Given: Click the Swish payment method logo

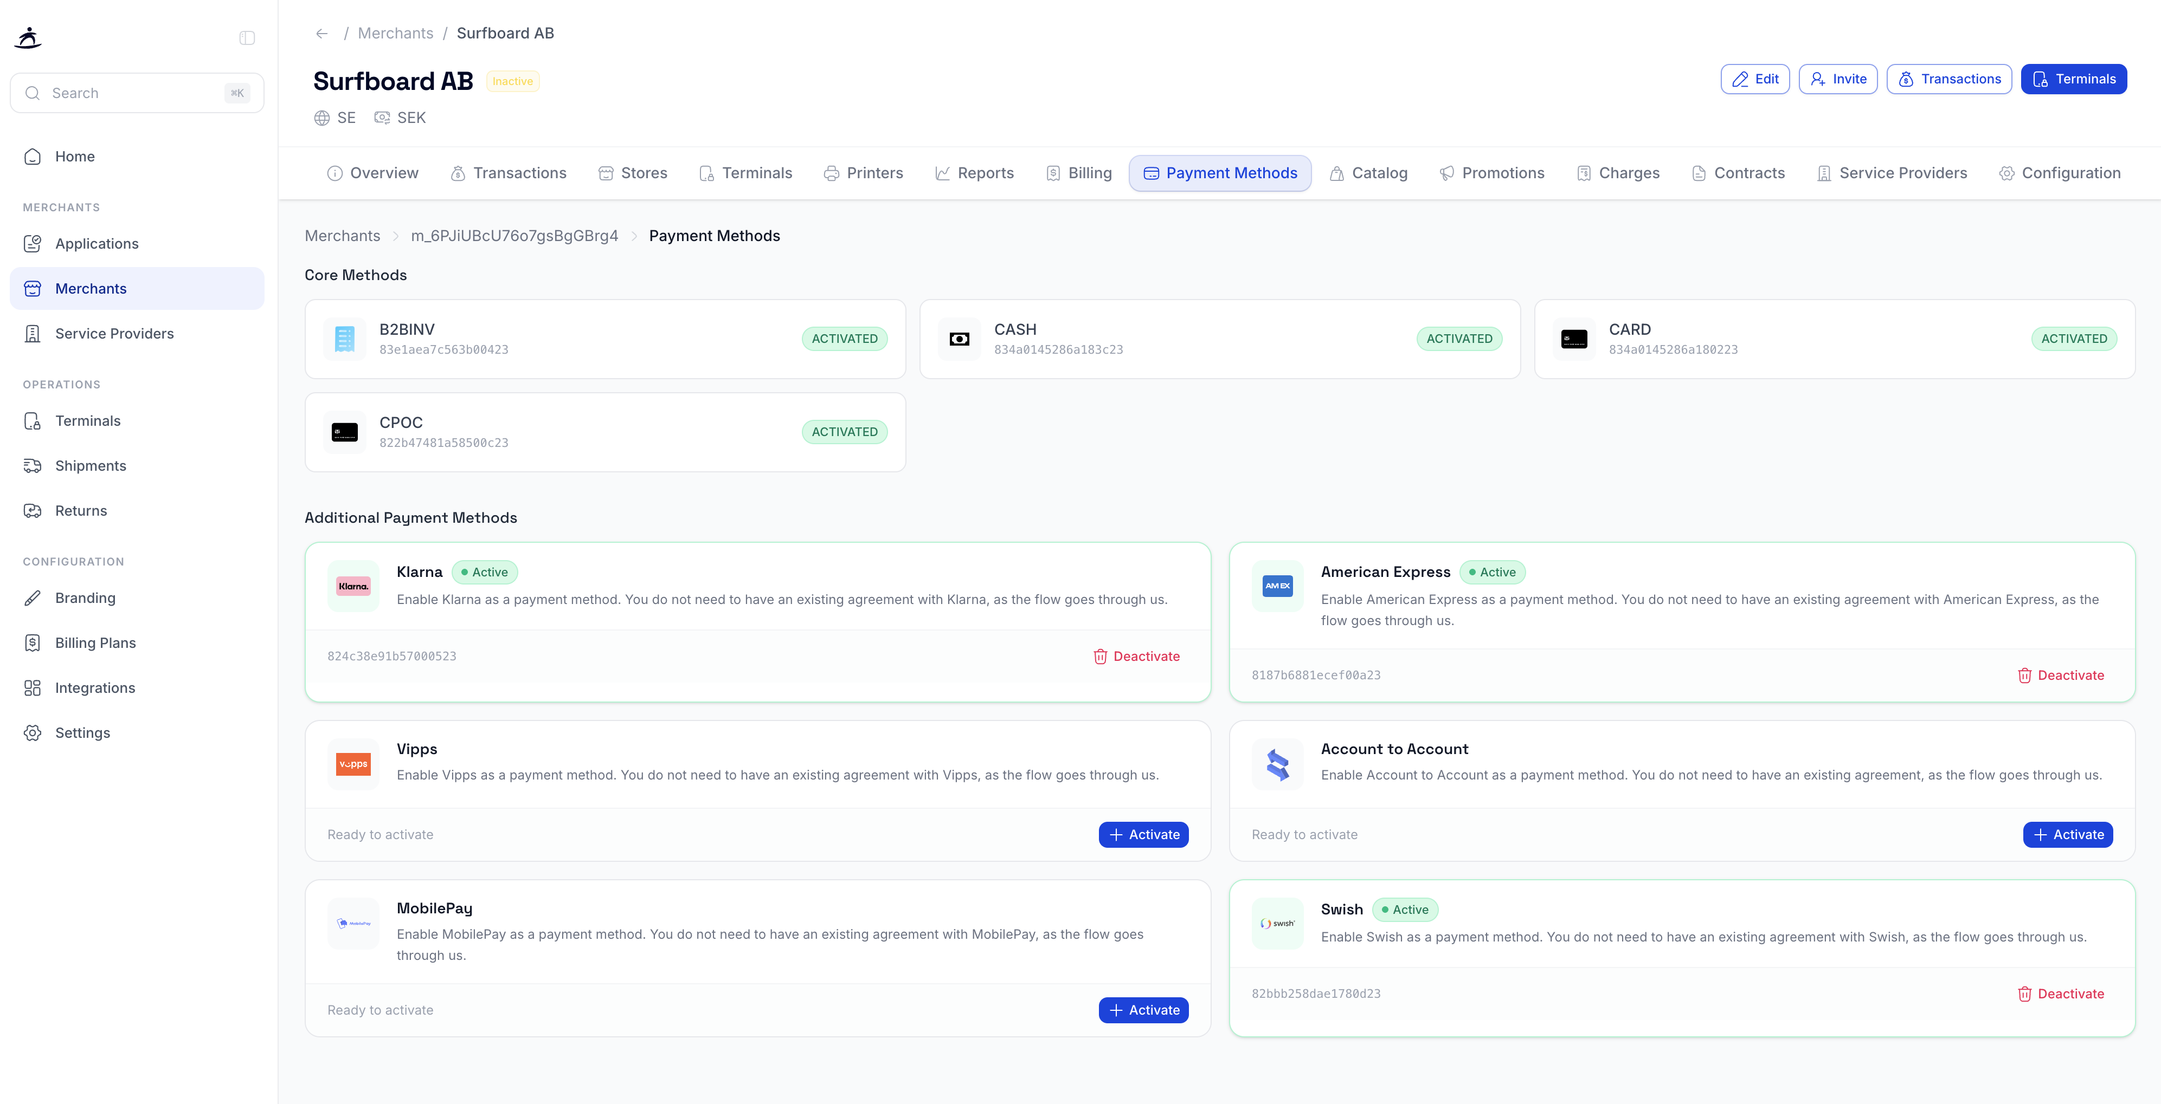Looking at the screenshot, I should pos(1277,923).
